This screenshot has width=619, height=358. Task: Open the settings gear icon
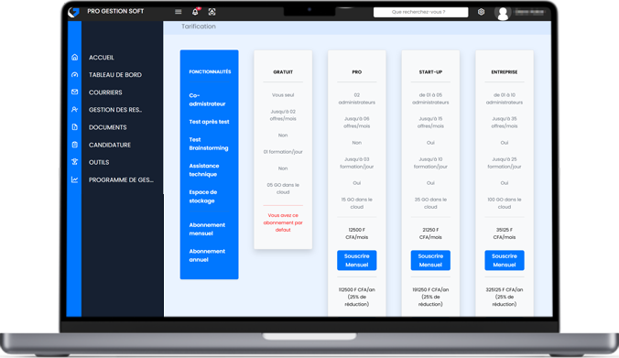[x=481, y=12]
